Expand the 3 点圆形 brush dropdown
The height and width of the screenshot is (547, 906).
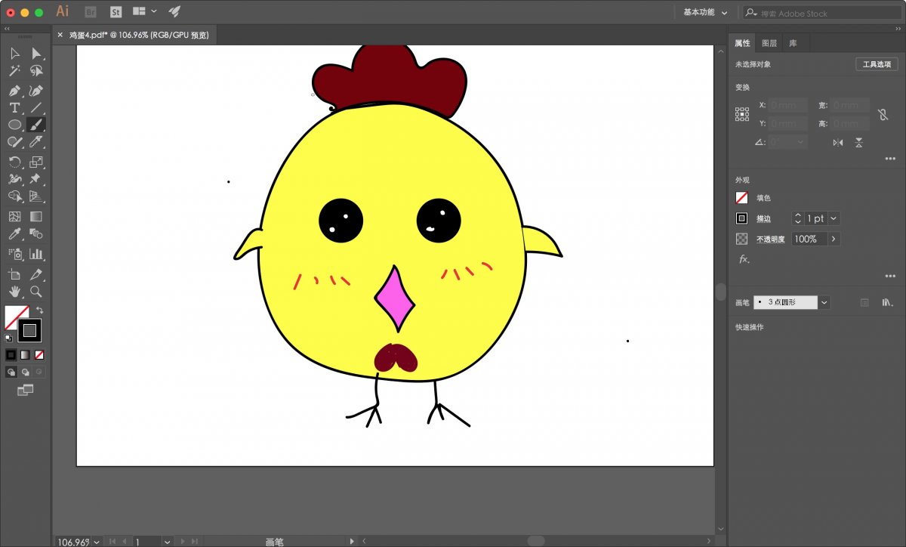click(824, 302)
